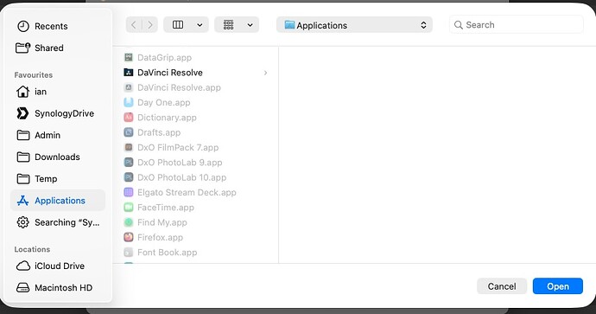Click the FaceTime app icon
Viewport: 596px width, 314px height.
coord(129,208)
